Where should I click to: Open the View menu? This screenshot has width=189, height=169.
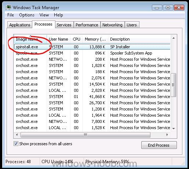click(44, 15)
